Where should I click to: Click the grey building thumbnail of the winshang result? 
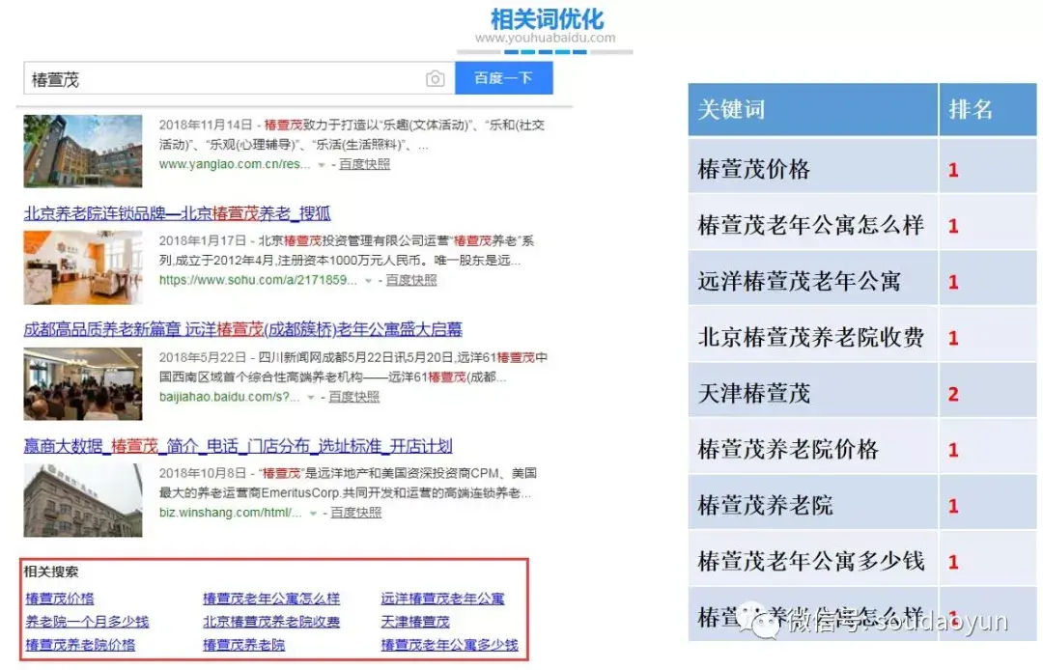click(x=82, y=500)
